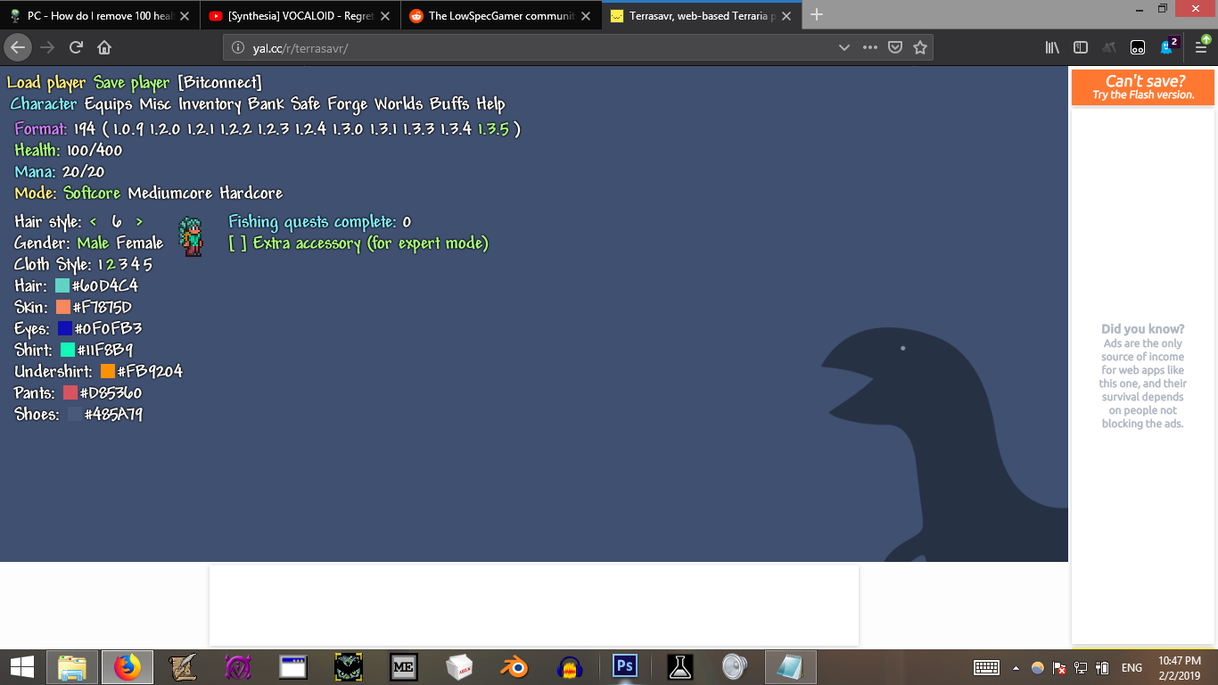Screen dimensions: 1218x685
Task: Open the Equips tab
Action: [108, 104]
